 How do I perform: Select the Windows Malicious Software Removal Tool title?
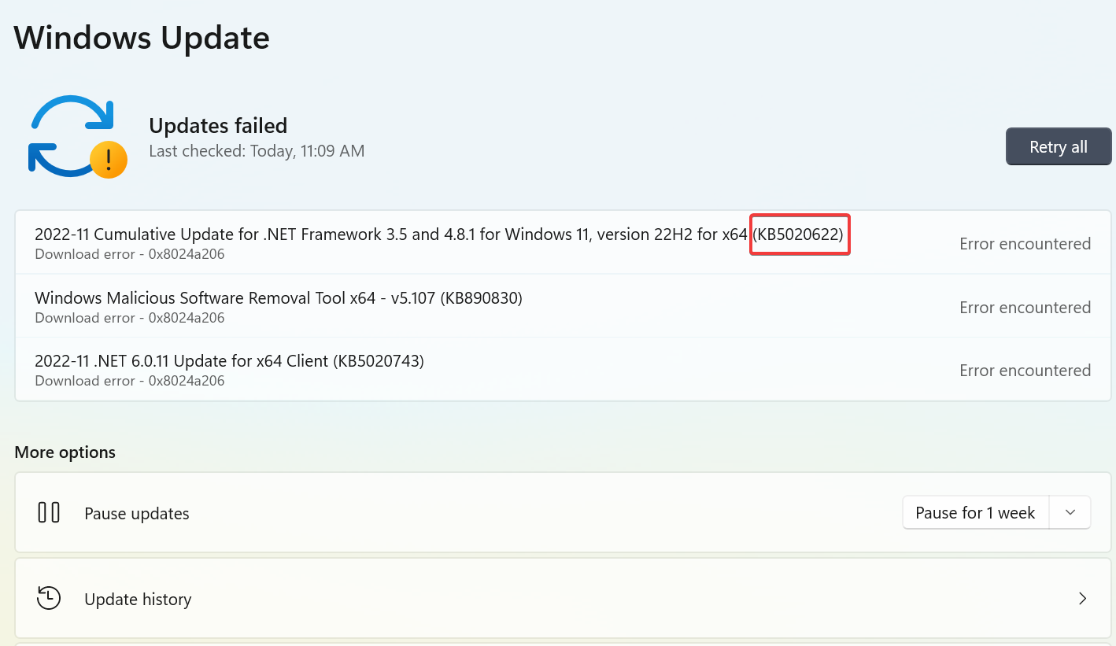pyautogui.click(x=279, y=298)
